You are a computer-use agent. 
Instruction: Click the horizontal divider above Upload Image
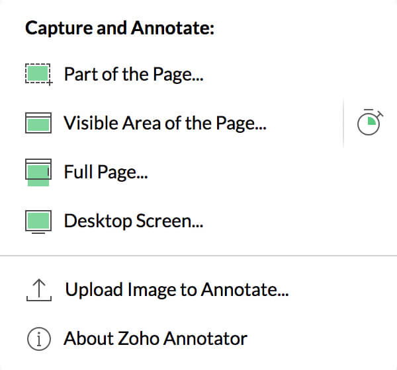click(x=198, y=256)
